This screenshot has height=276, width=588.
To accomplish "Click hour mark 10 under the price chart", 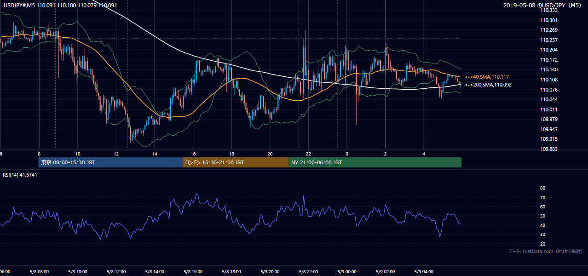I will (x=78, y=154).
